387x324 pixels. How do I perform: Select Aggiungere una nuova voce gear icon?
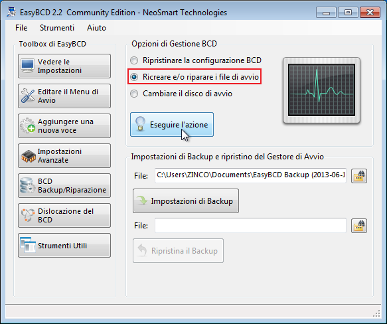coord(28,125)
